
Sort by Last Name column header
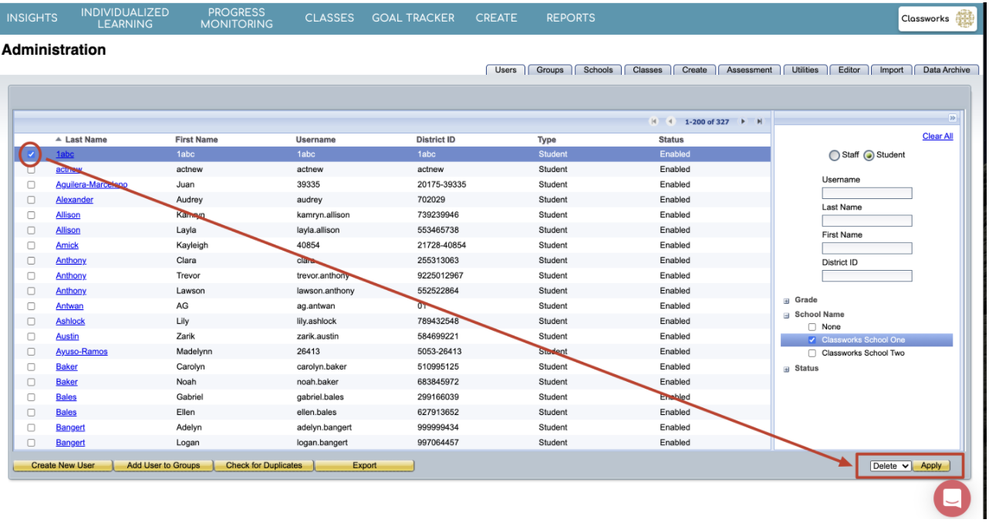click(x=86, y=140)
